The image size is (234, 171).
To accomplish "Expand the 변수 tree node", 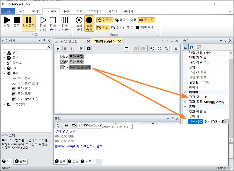I will 4,53.
